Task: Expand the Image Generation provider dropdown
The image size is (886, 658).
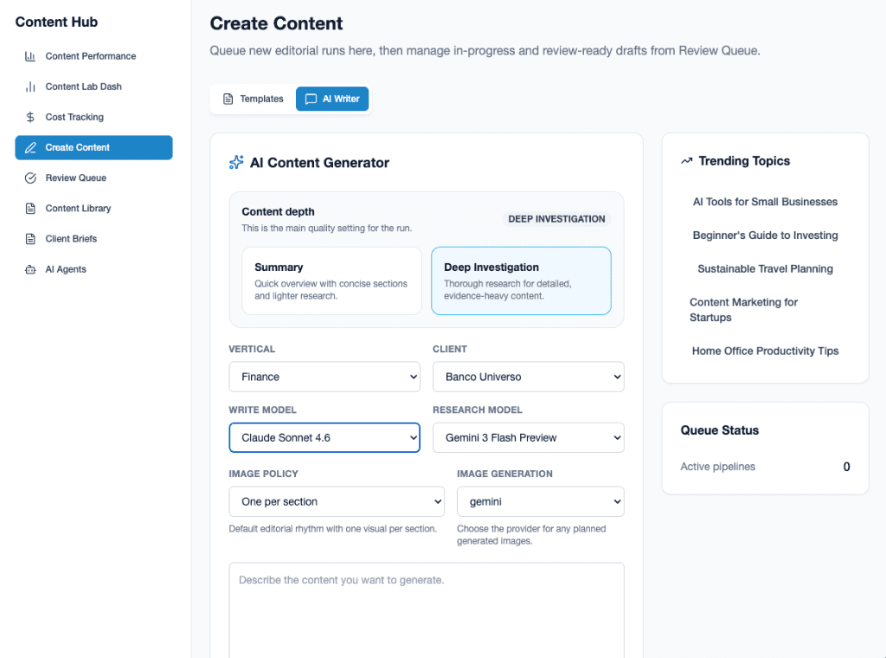Action: click(540, 501)
